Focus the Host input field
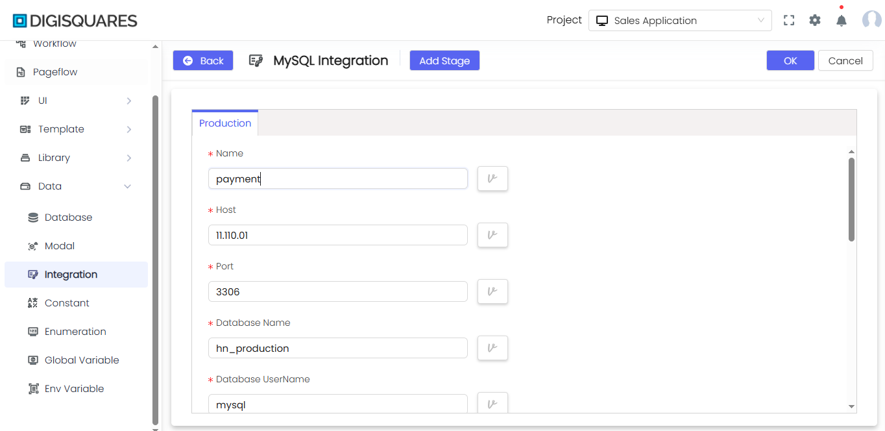 click(338, 235)
